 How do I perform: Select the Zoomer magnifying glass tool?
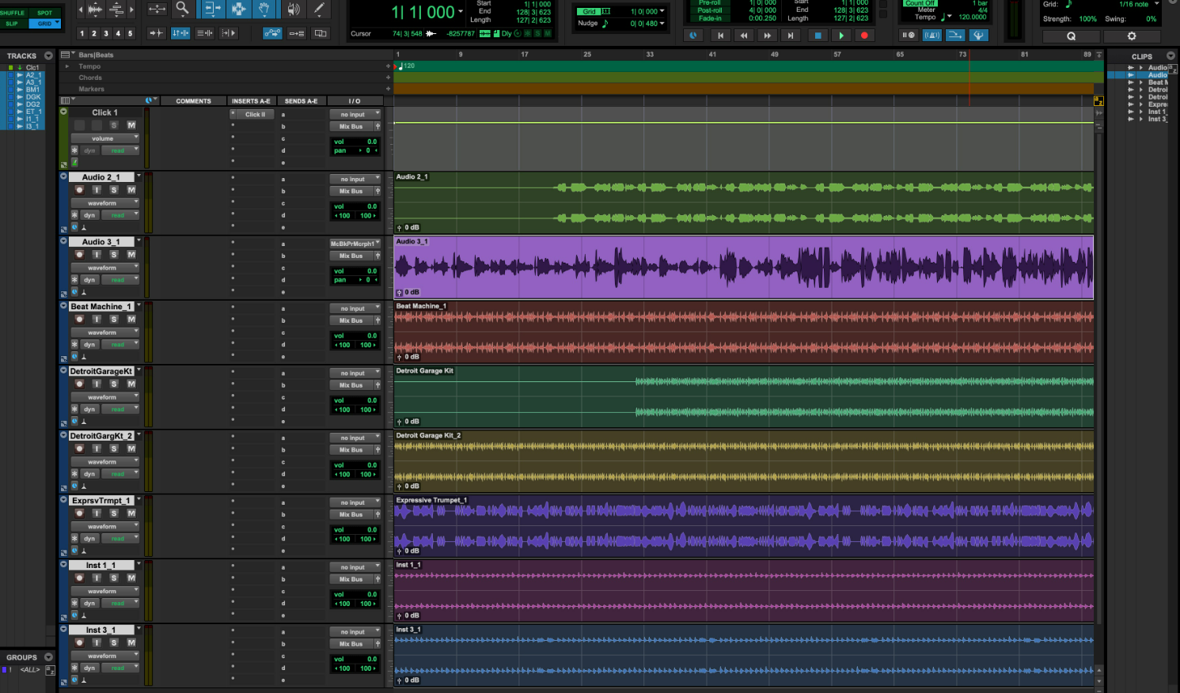click(182, 9)
